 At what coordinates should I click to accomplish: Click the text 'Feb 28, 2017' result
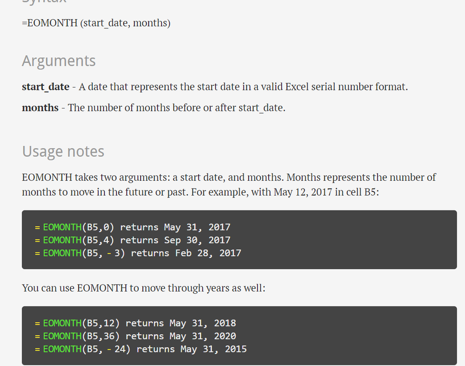(x=208, y=253)
